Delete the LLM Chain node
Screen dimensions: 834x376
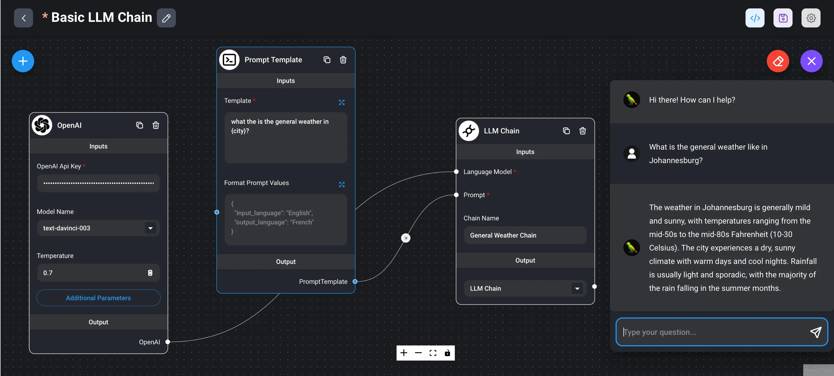tap(583, 131)
